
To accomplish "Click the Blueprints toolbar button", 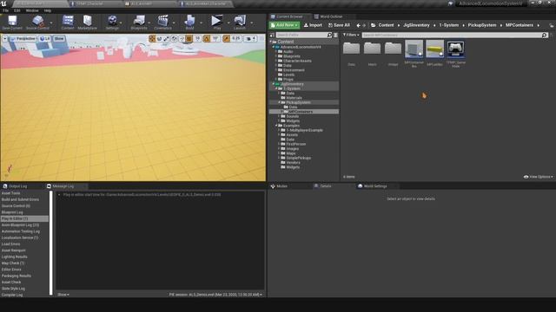I will [x=139, y=23].
